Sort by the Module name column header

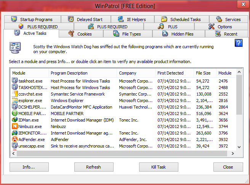coord(29,73)
